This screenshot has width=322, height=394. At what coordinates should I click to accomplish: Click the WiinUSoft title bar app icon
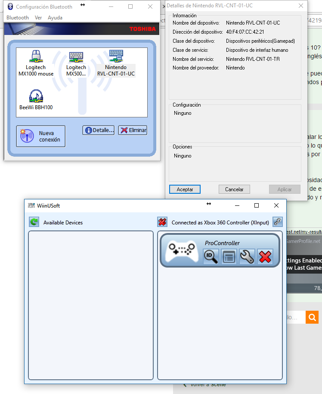tap(31, 205)
